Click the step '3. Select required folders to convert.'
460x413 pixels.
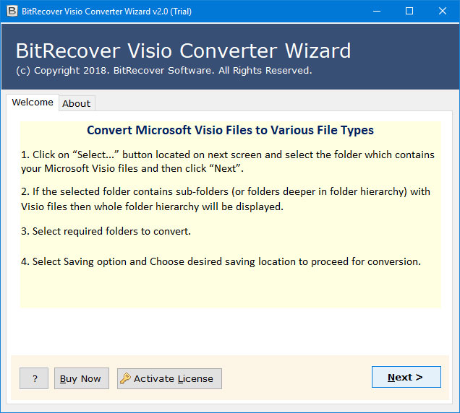click(106, 231)
